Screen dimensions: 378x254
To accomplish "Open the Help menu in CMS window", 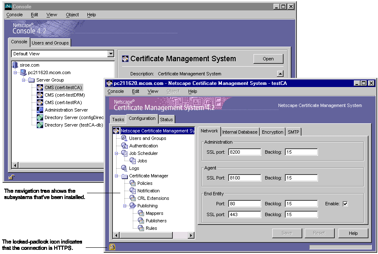I will tap(193, 91).
